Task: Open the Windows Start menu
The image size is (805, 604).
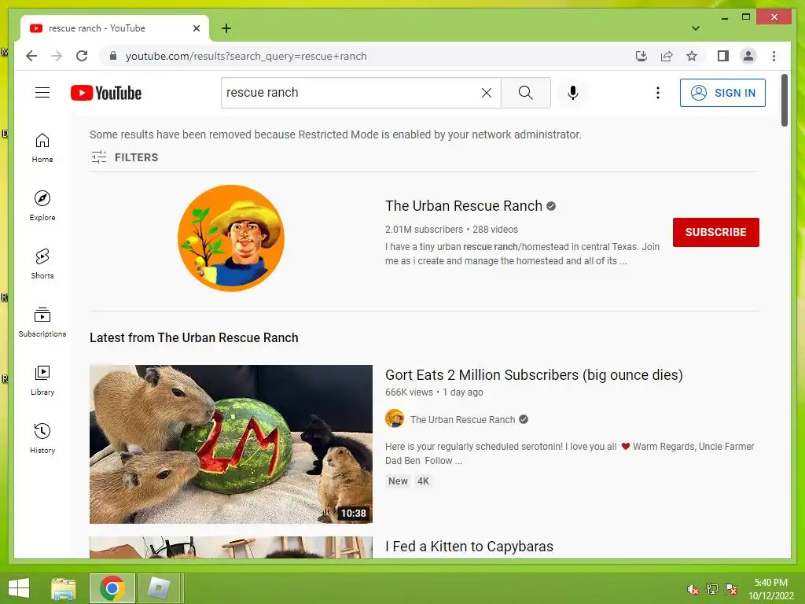Action: [x=19, y=588]
